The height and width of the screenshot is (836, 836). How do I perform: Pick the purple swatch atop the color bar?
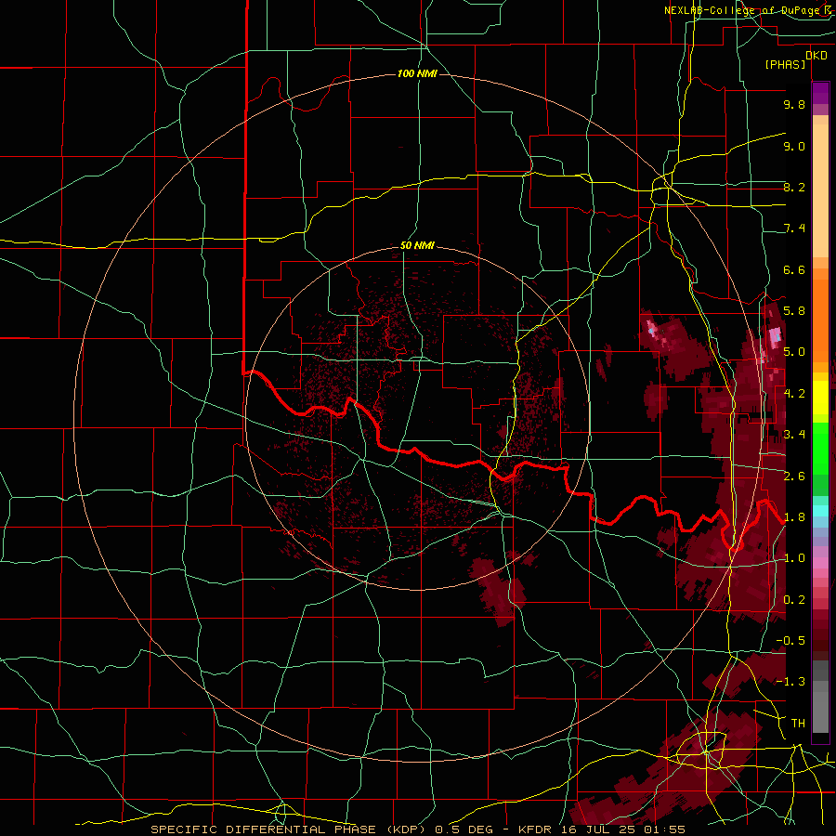820,93
